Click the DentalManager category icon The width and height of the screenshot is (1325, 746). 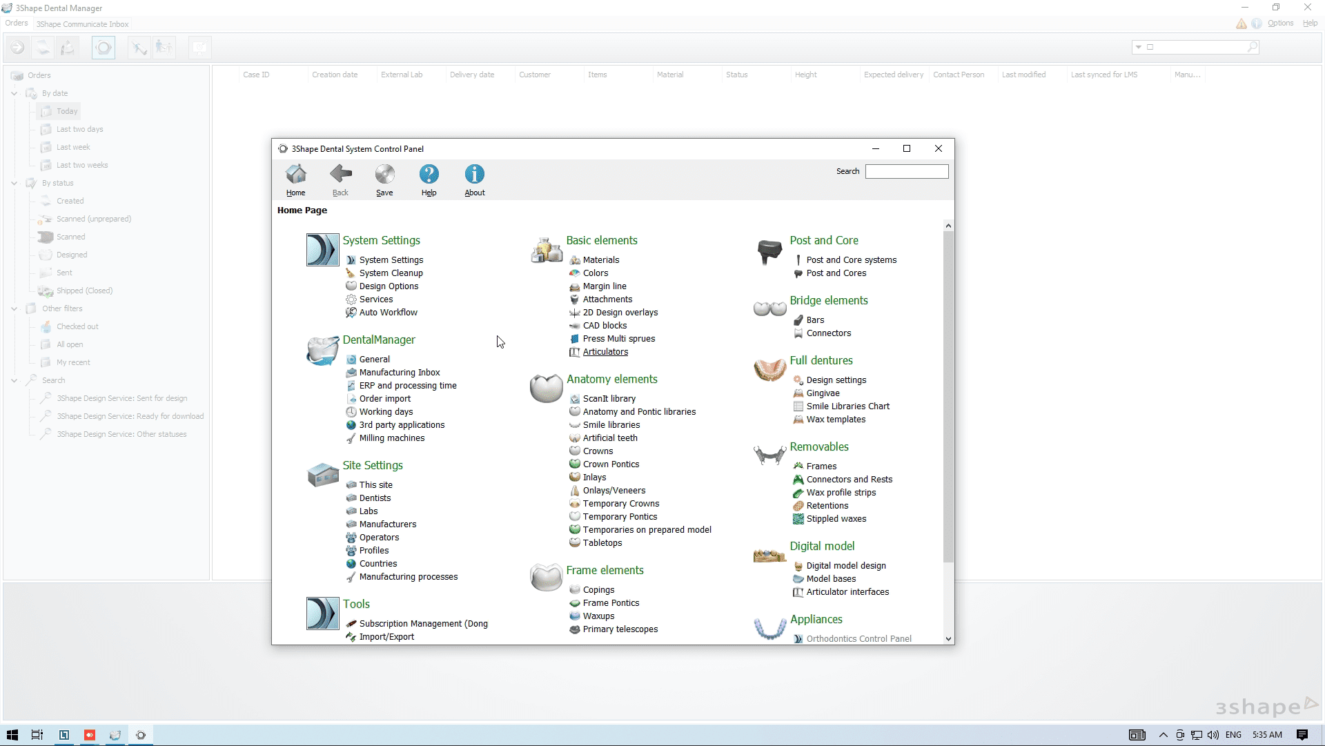322,351
